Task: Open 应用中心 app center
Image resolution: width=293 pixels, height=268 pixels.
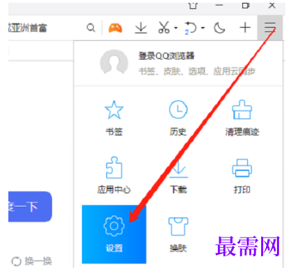Action: point(114,175)
